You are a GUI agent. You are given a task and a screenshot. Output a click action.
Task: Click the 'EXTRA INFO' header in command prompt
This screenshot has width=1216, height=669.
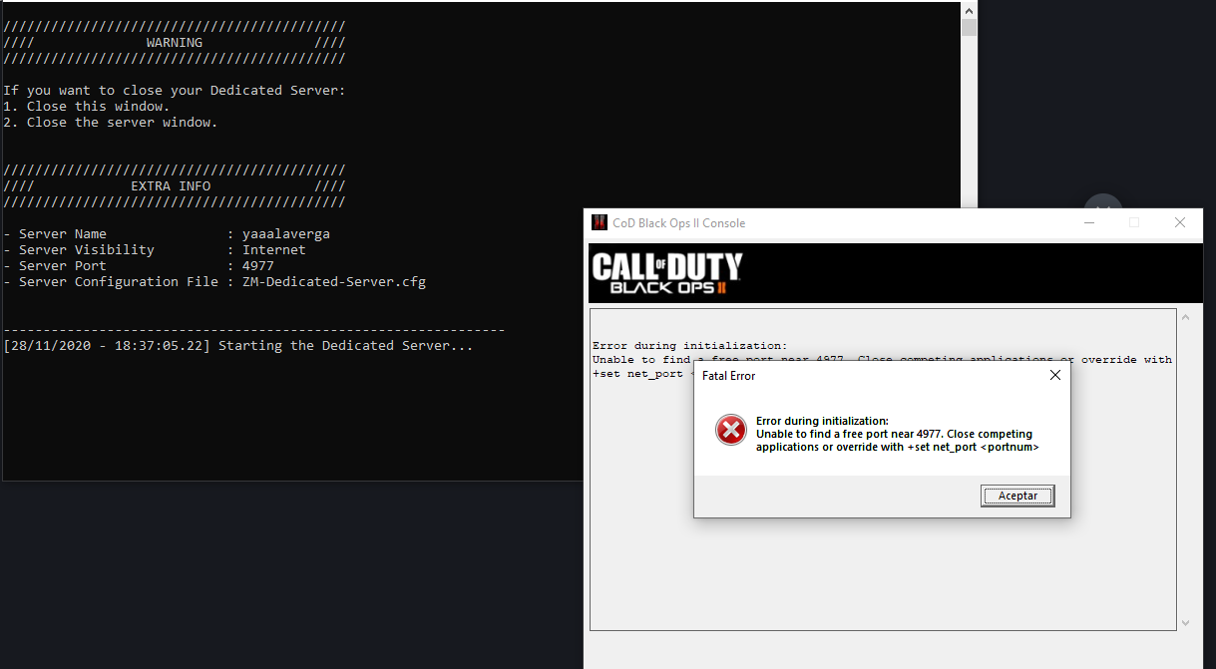coord(171,186)
